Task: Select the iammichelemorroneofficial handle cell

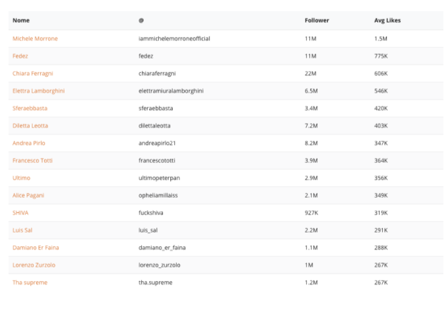Action: 174,39
